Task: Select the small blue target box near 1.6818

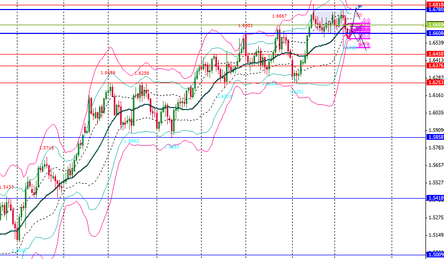Action: (x=360, y=6)
